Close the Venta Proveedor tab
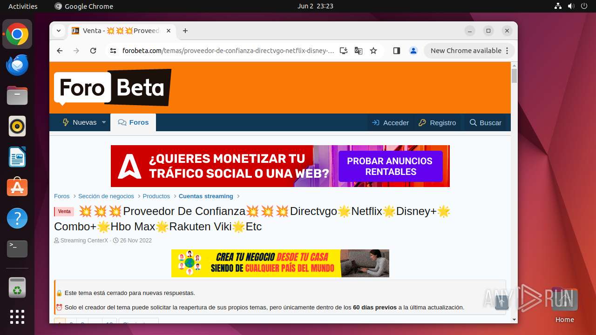The image size is (596, 335). (169, 31)
